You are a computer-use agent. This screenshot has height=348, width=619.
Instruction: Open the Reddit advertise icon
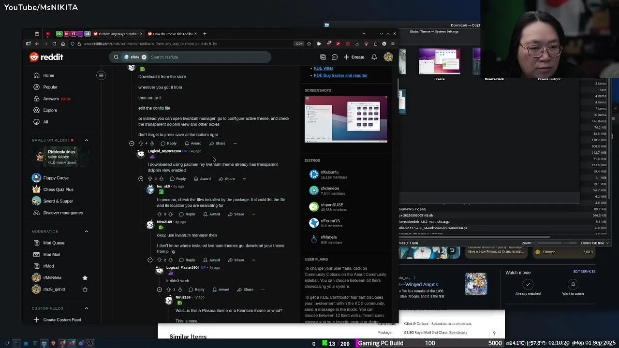323,57
